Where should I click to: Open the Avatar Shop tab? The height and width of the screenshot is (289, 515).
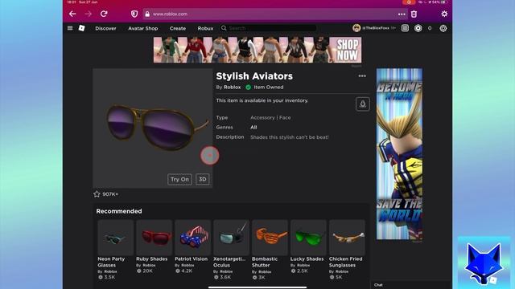(x=143, y=29)
